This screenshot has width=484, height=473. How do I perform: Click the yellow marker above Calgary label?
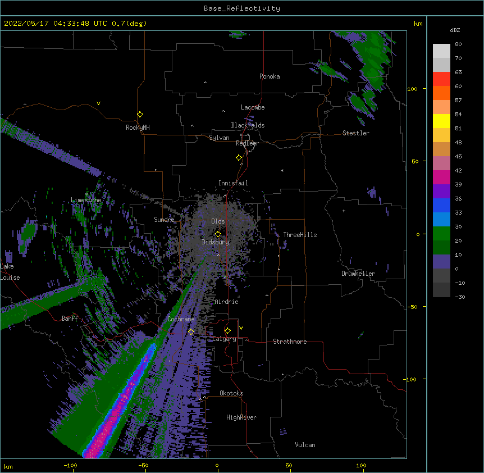[x=227, y=331]
